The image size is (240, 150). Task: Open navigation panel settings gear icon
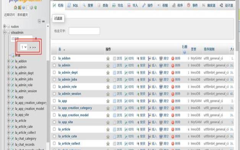(x=31, y=7)
